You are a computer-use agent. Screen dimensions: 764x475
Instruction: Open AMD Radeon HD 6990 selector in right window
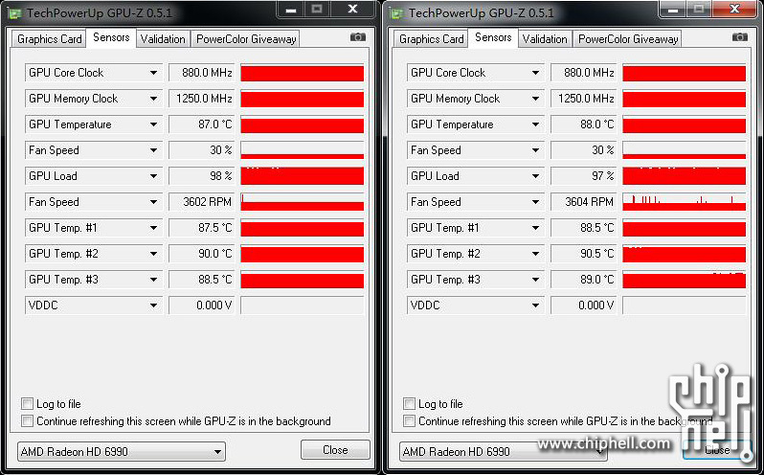pyautogui.click(x=504, y=452)
